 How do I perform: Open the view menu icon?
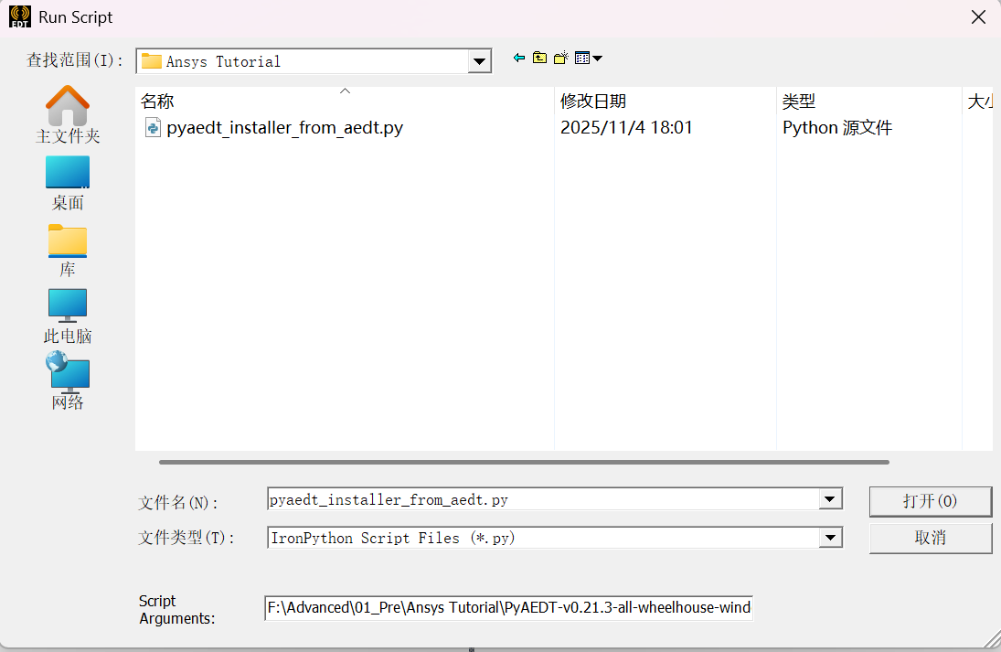tap(588, 58)
